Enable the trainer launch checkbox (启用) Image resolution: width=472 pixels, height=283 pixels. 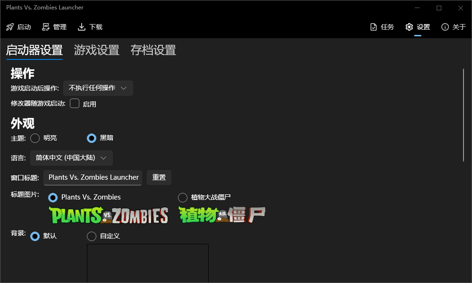click(x=75, y=104)
